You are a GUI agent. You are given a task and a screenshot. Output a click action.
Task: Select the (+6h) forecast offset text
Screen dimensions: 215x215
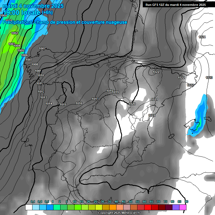coord(47,13)
